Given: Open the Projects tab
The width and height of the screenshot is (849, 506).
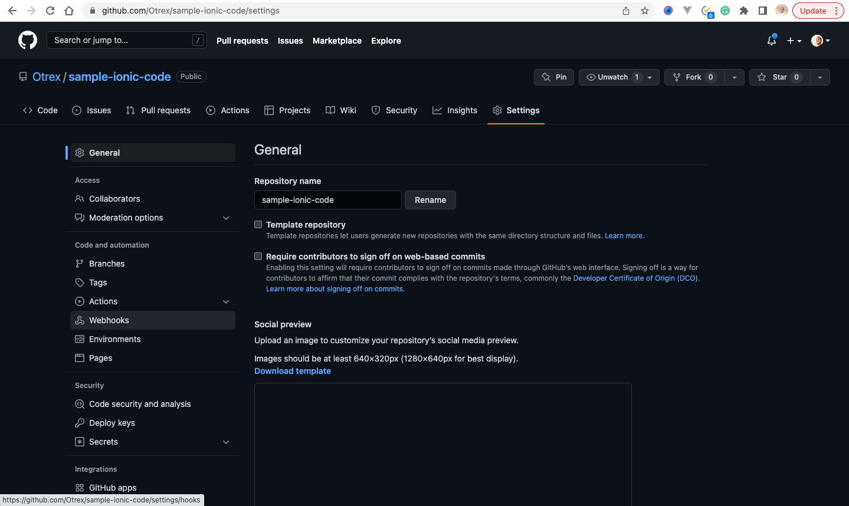Looking at the screenshot, I should pyautogui.click(x=287, y=110).
